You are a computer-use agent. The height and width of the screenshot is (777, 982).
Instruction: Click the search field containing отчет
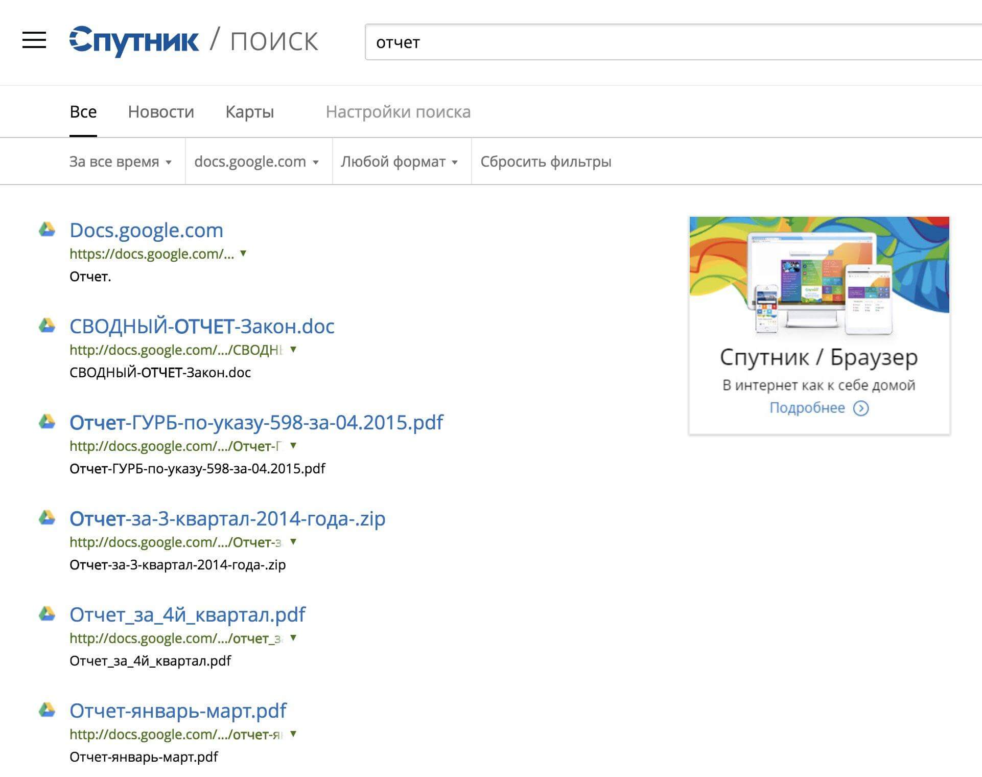673,42
